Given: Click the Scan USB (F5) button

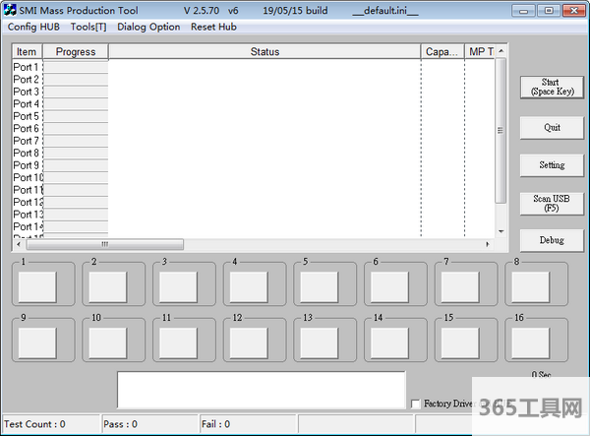Looking at the screenshot, I should pos(552,203).
